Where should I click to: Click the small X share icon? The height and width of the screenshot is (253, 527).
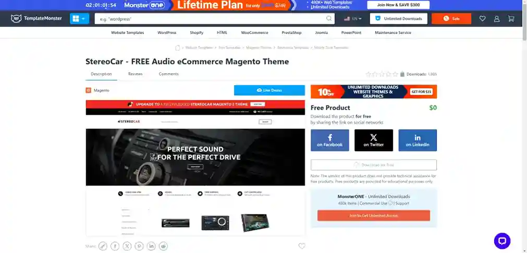point(127,246)
